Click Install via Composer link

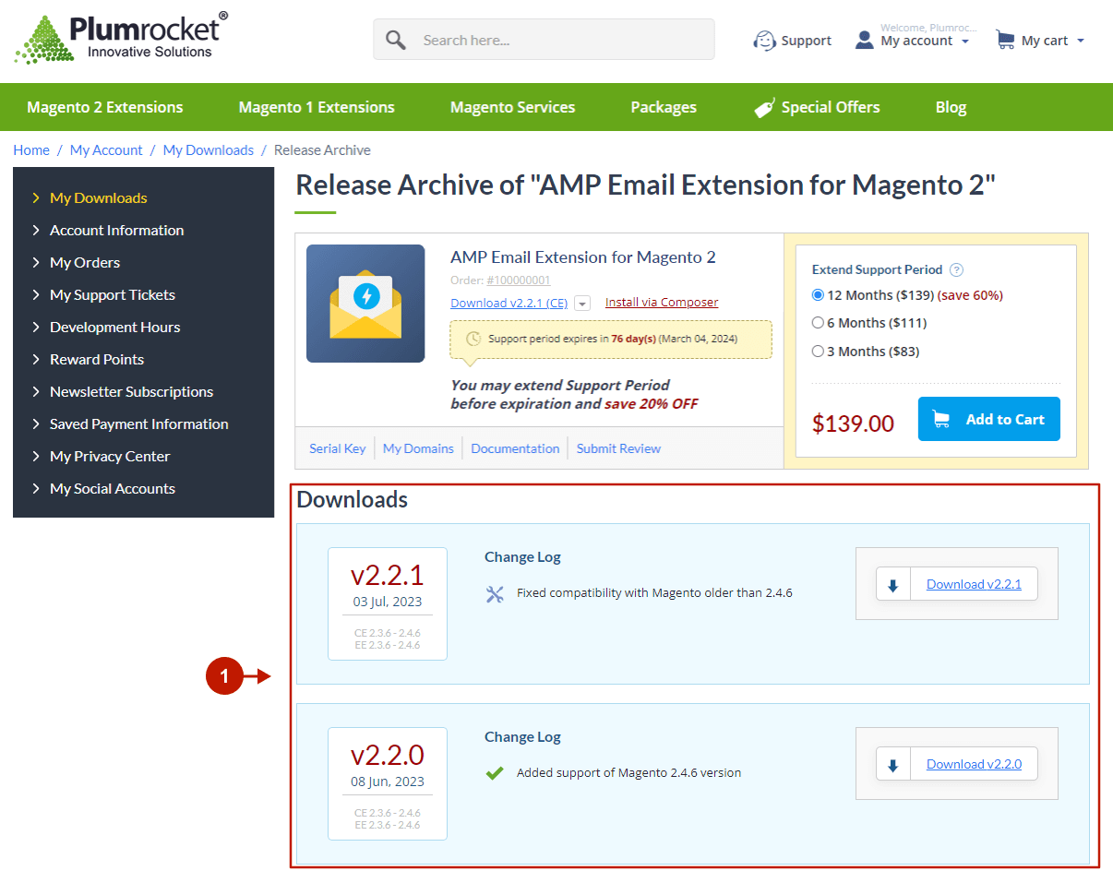(x=662, y=303)
